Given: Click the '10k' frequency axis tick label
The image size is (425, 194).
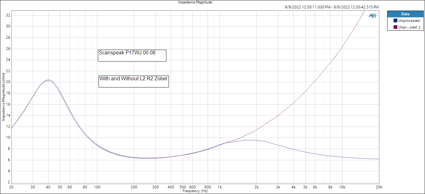Looking at the screenshot, I should pos(342,187).
